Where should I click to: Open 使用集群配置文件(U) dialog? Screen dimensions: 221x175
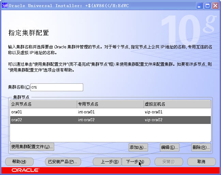coord(32,147)
